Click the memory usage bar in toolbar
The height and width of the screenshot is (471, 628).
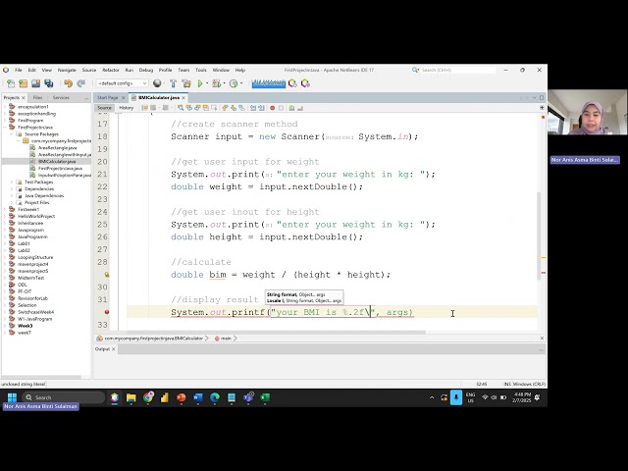tap(269, 83)
